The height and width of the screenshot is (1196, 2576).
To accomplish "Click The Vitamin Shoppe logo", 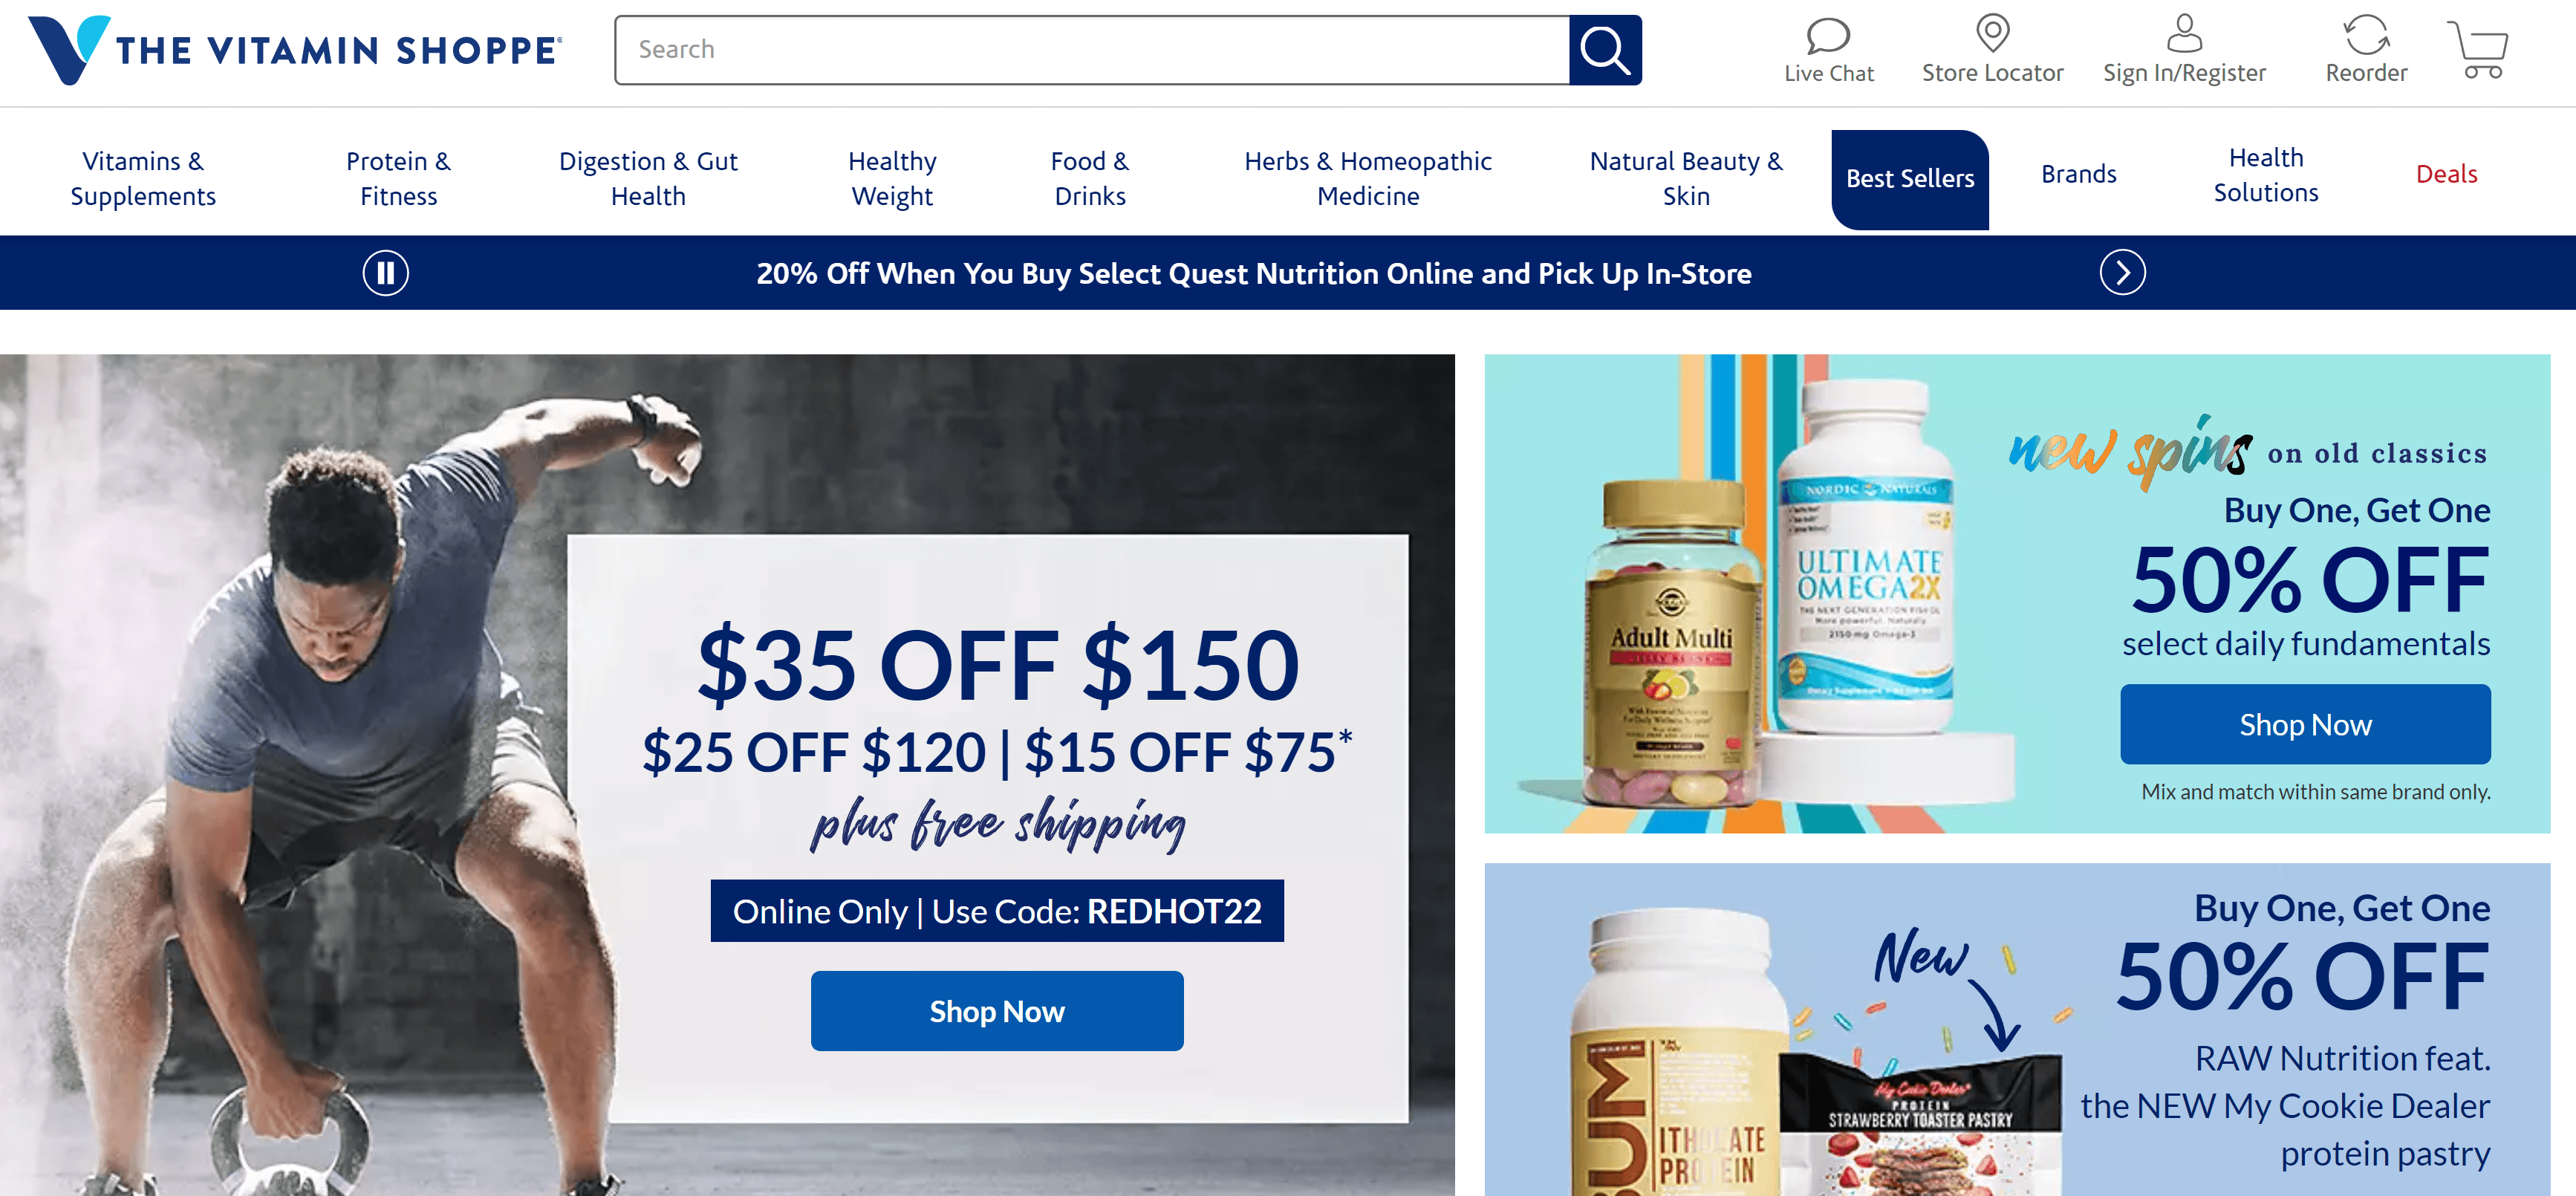I will pyautogui.click(x=295, y=50).
